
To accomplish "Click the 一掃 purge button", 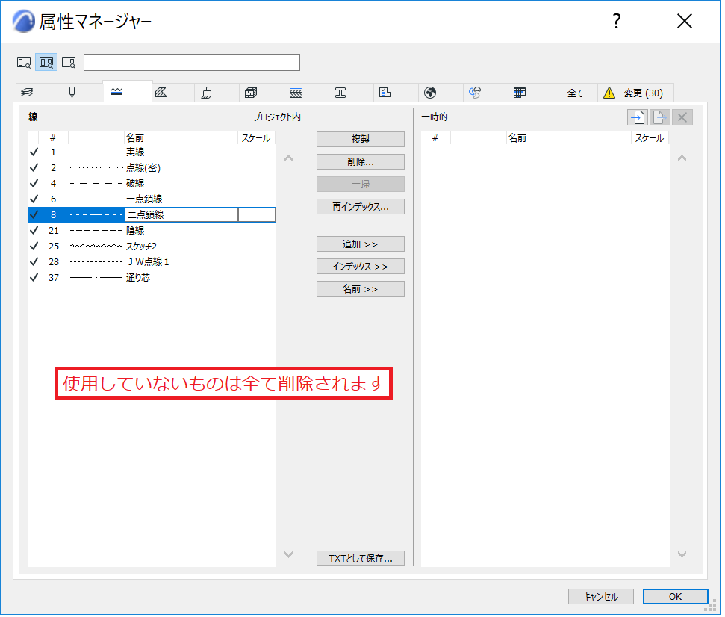I will pos(360,184).
